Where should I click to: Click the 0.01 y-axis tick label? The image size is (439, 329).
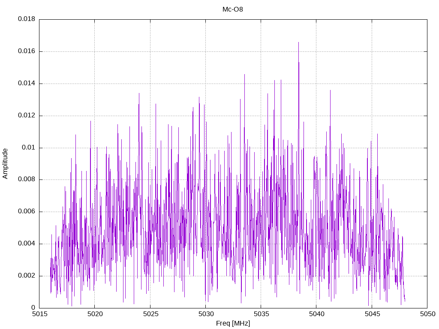click(x=29, y=147)
